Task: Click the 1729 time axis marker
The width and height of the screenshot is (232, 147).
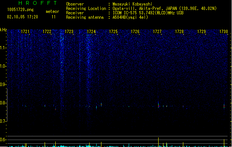Action: (x=201, y=32)
